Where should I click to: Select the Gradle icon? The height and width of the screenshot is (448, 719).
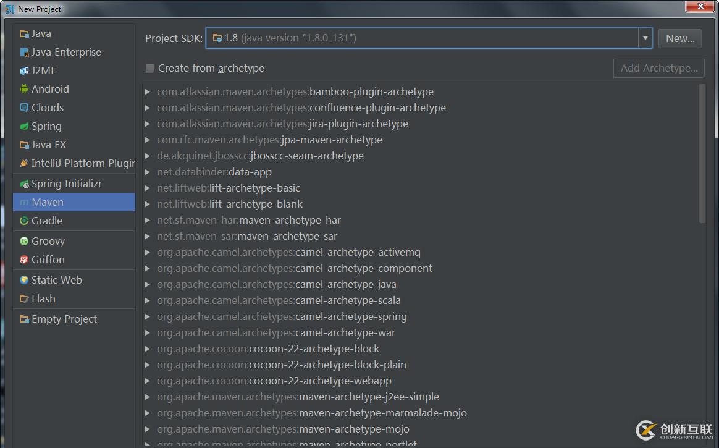pos(24,221)
